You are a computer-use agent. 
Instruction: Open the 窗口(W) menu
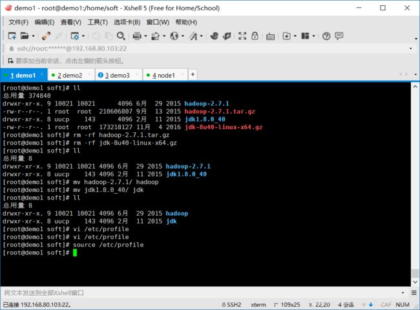coord(158,22)
